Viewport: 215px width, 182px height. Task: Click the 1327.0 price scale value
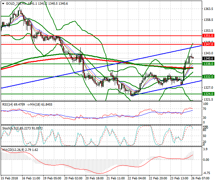pyautogui.click(x=208, y=87)
